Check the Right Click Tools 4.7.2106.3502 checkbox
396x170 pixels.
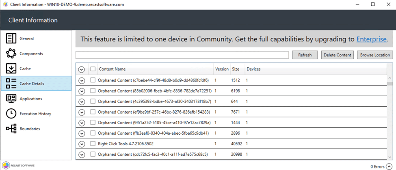(93, 144)
